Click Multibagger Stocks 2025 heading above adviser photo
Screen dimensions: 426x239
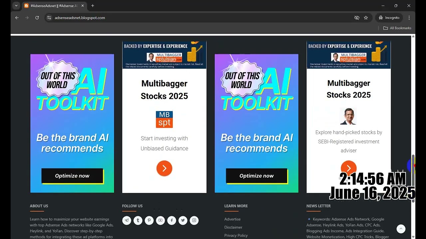348,89
